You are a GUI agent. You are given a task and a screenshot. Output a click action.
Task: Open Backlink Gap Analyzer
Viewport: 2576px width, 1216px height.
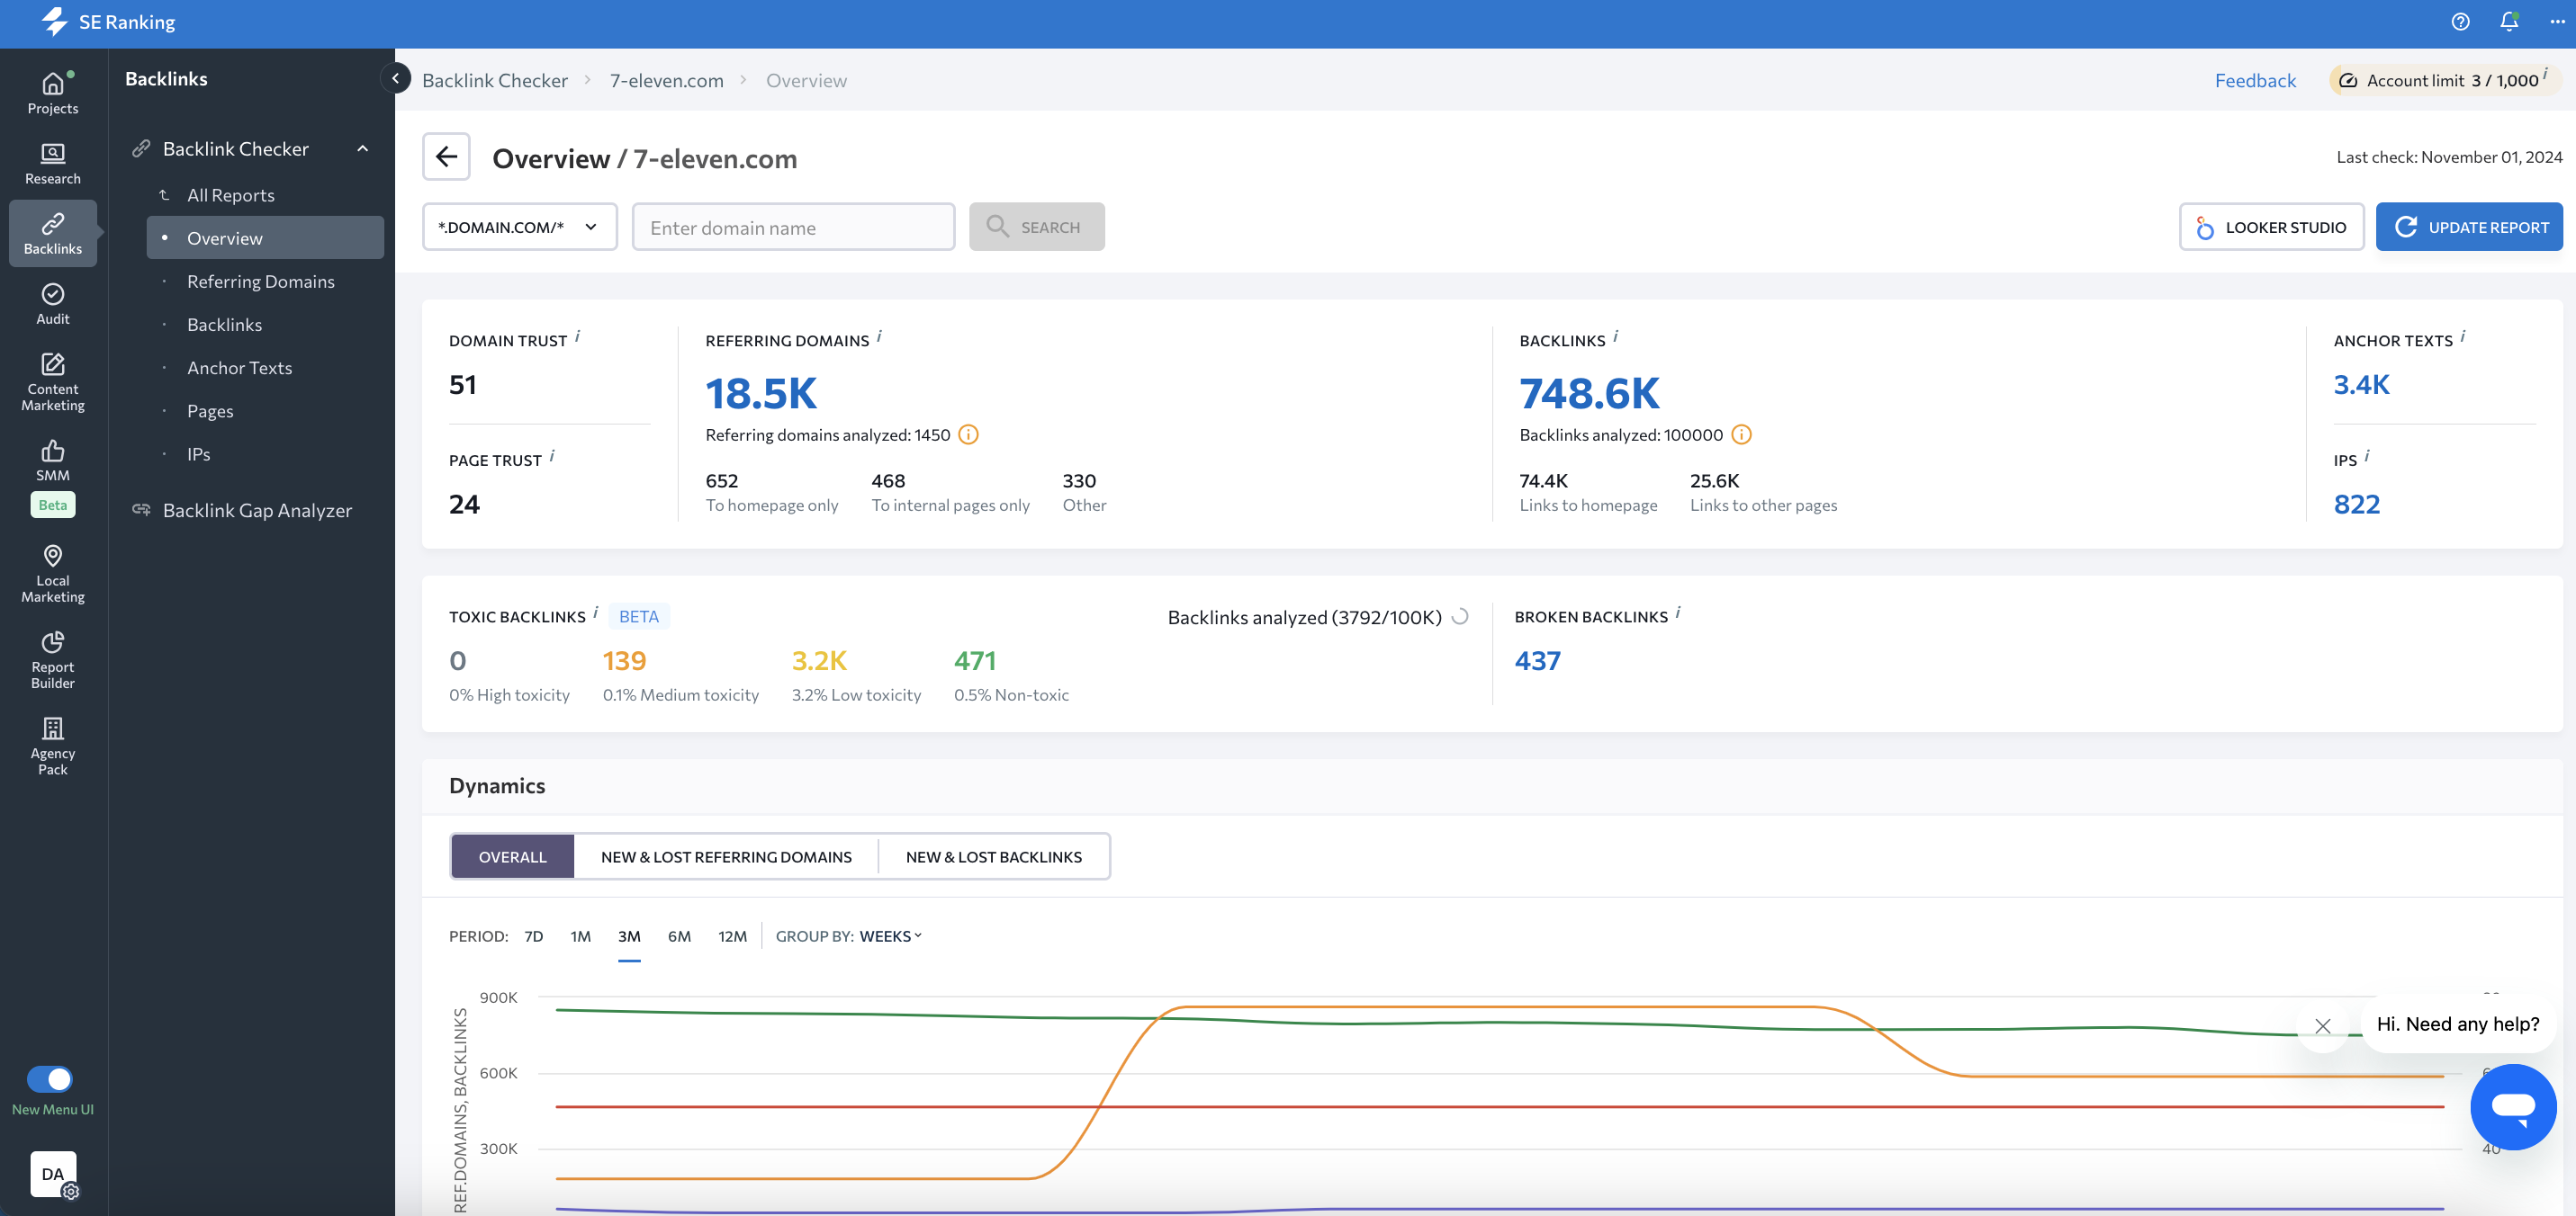tap(257, 511)
